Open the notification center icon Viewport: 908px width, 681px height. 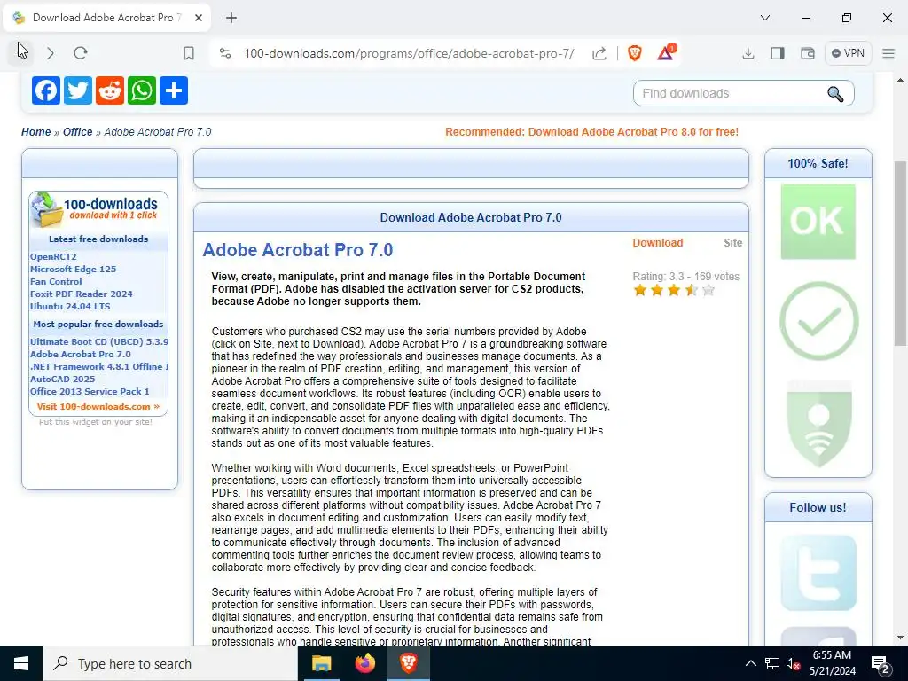880,664
